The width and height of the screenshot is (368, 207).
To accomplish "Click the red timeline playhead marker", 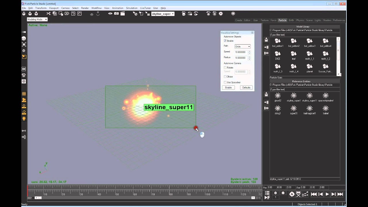I will coord(28,191).
